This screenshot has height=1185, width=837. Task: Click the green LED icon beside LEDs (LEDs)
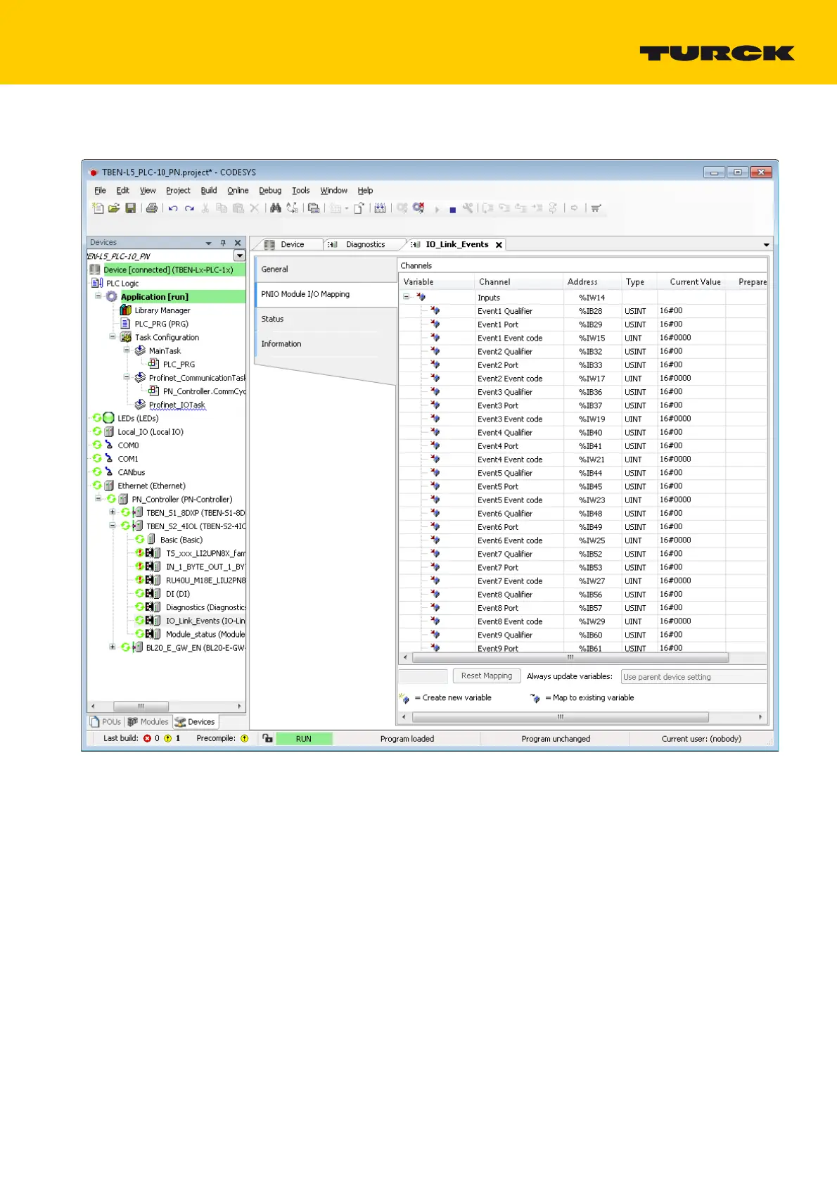tap(108, 418)
